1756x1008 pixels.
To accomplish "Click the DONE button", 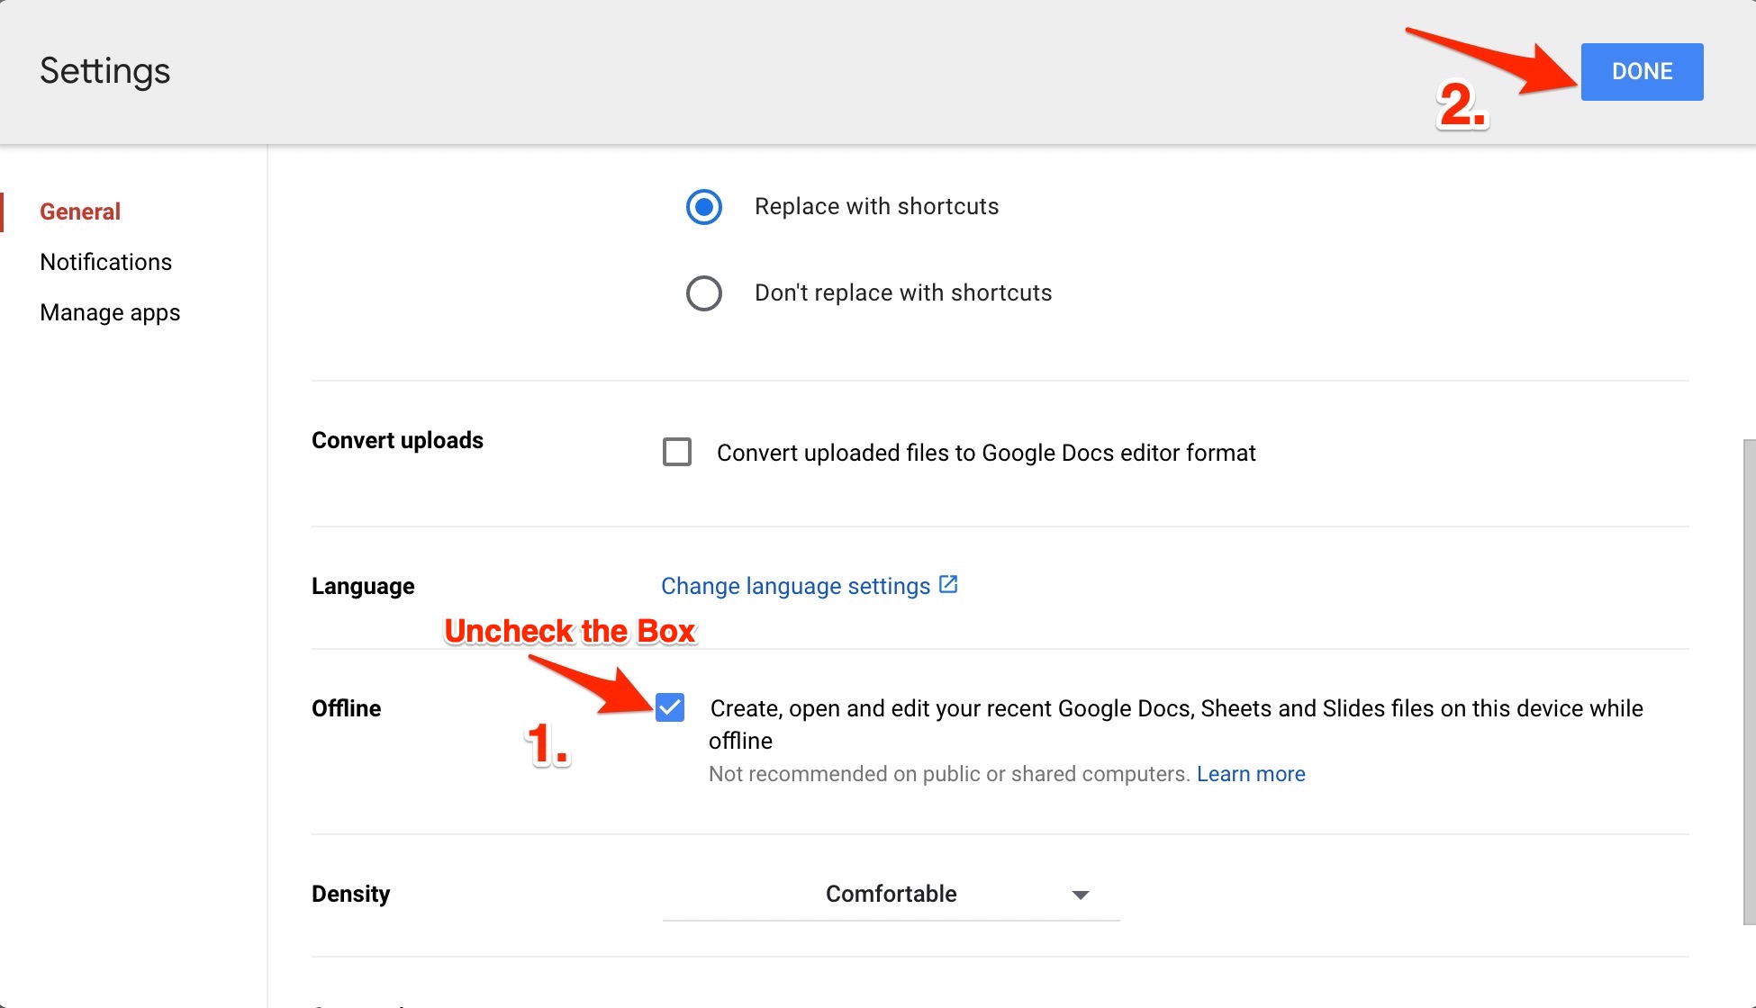I will pyautogui.click(x=1641, y=71).
